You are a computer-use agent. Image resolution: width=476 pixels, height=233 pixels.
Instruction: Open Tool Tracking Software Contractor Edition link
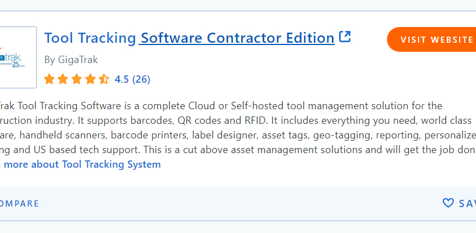189,38
